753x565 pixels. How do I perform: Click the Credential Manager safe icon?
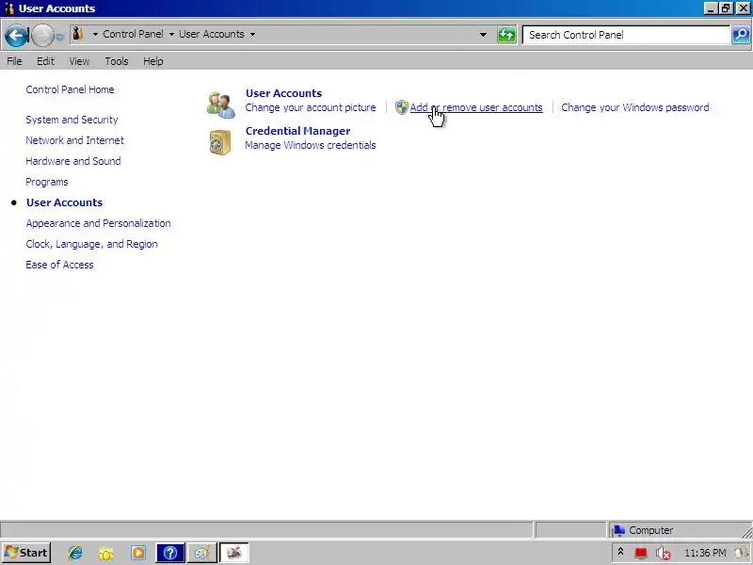(x=220, y=143)
